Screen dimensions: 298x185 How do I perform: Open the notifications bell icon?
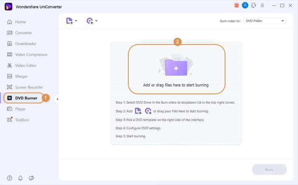pyautogui.click(x=20, y=178)
